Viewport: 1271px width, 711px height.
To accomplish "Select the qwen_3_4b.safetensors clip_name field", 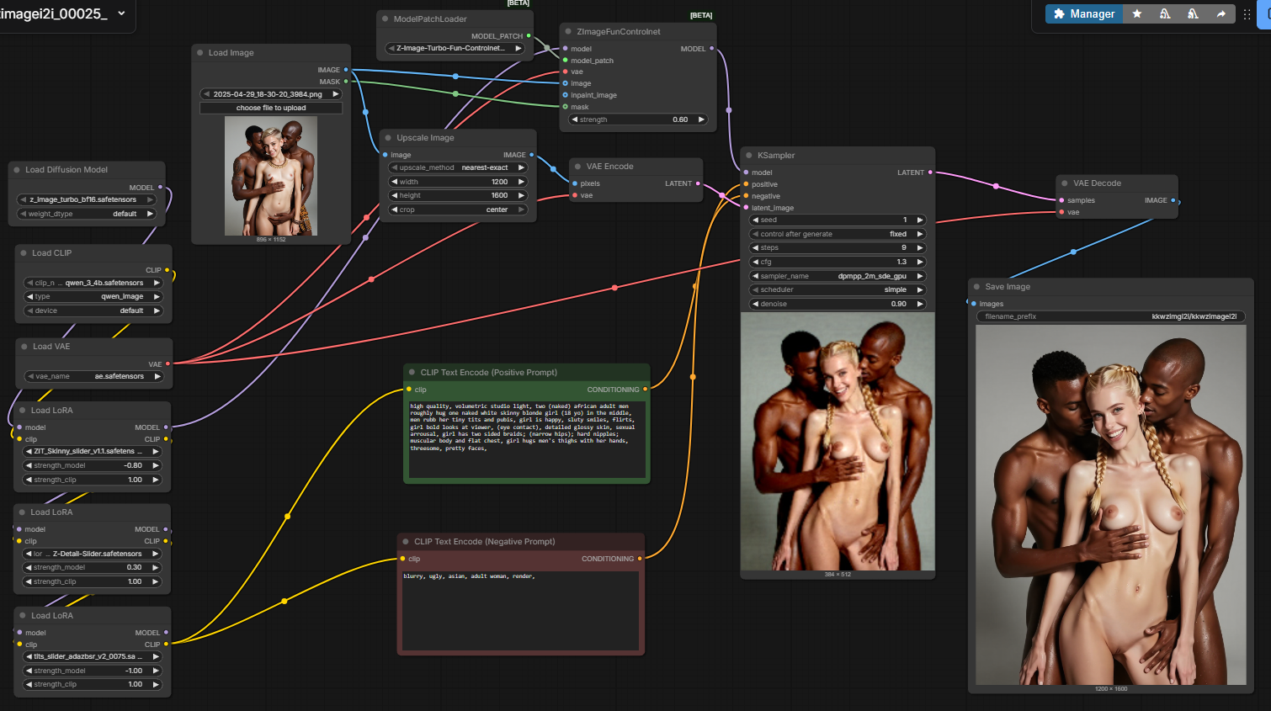I will pos(93,283).
